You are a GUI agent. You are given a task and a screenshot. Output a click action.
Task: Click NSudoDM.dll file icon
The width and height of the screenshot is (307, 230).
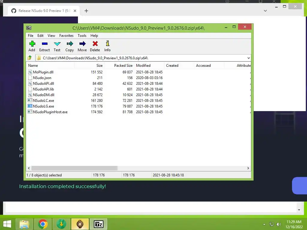click(x=30, y=95)
